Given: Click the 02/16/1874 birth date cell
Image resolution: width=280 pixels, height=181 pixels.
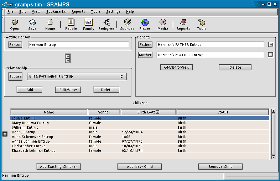Looking at the screenshot, I should pos(132,151).
